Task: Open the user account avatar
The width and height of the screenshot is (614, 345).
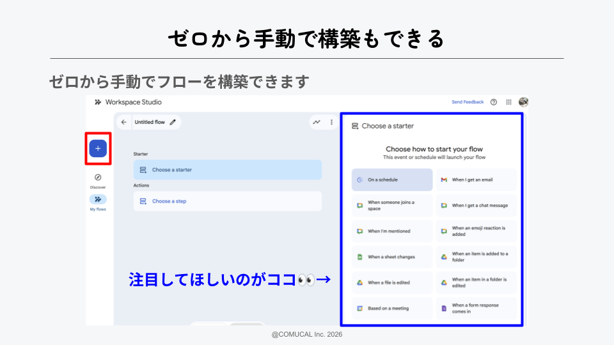Action: click(523, 102)
